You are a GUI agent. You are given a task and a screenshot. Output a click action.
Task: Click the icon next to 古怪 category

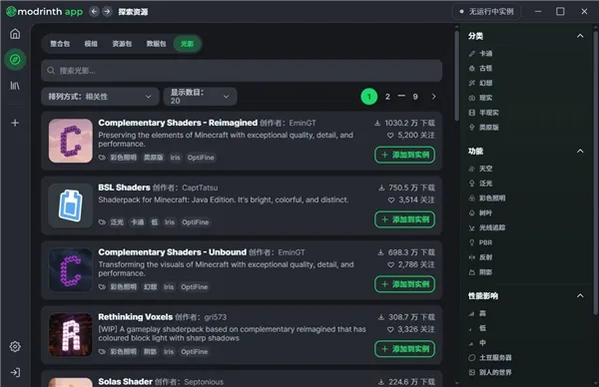pyautogui.click(x=472, y=68)
